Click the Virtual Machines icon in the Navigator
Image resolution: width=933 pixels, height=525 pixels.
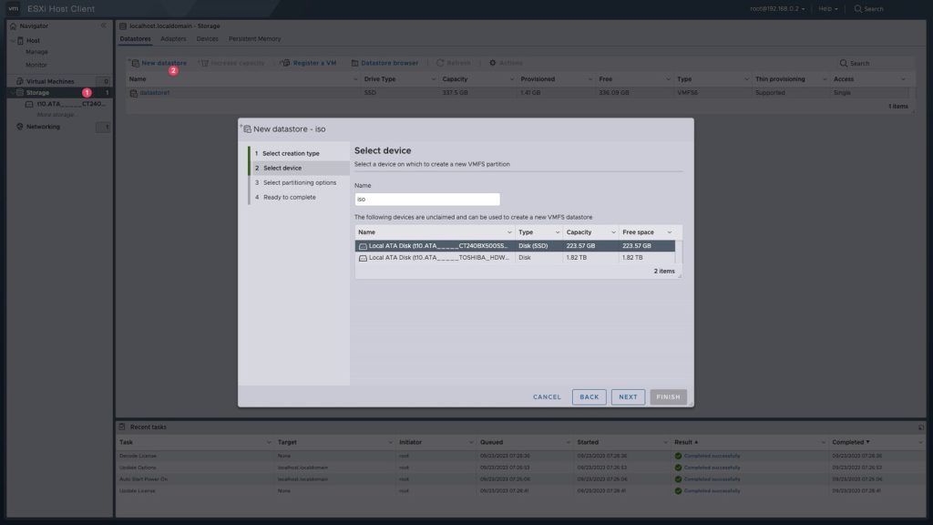tap(20, 81)
